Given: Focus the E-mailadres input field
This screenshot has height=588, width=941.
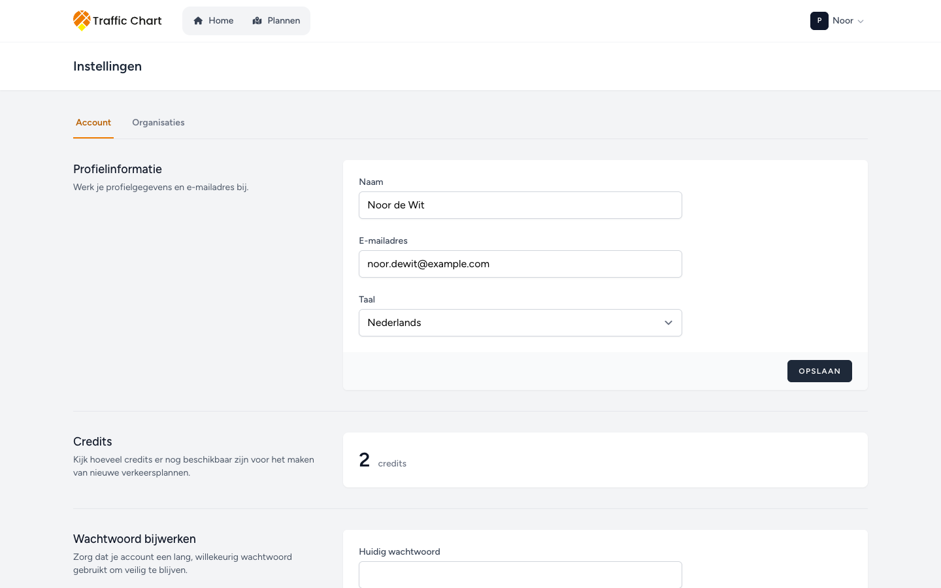Looking at the screenshot, I should [x=520, y=264].
